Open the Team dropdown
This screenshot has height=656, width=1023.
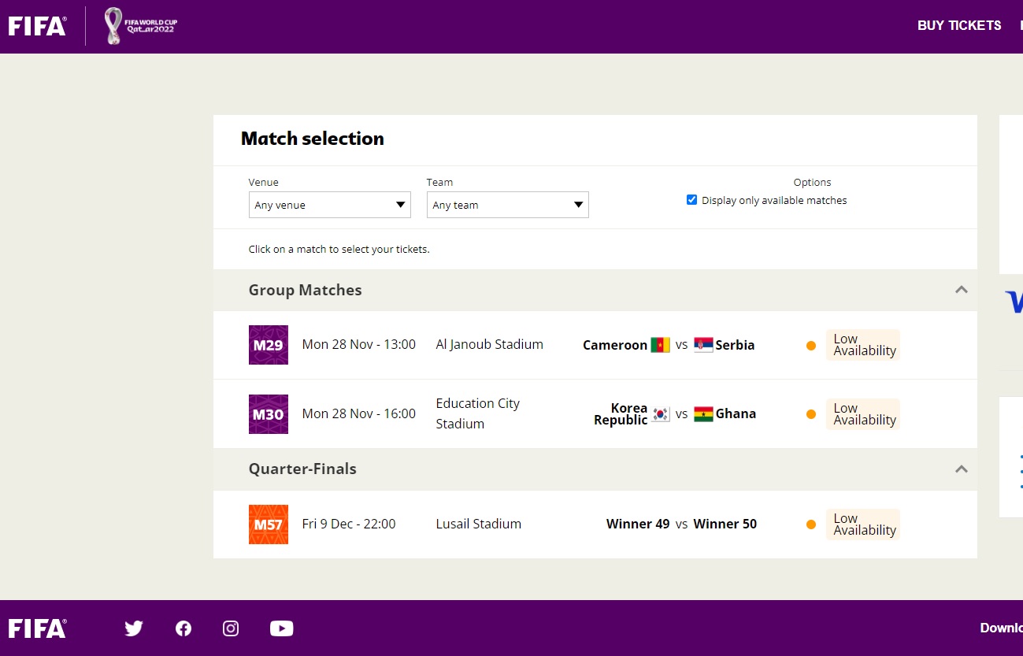(x=507, y=205)
